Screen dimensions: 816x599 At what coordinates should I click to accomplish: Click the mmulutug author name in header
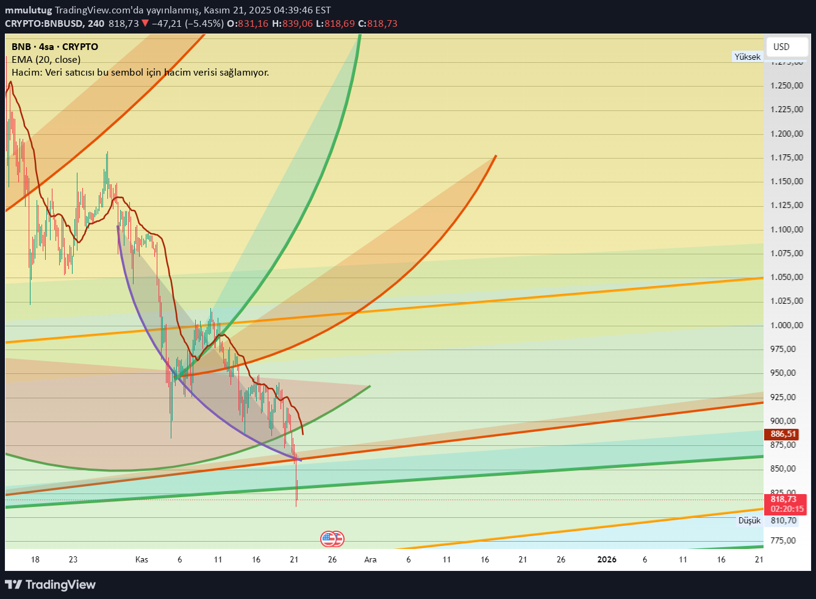click(x=28, y=10)
